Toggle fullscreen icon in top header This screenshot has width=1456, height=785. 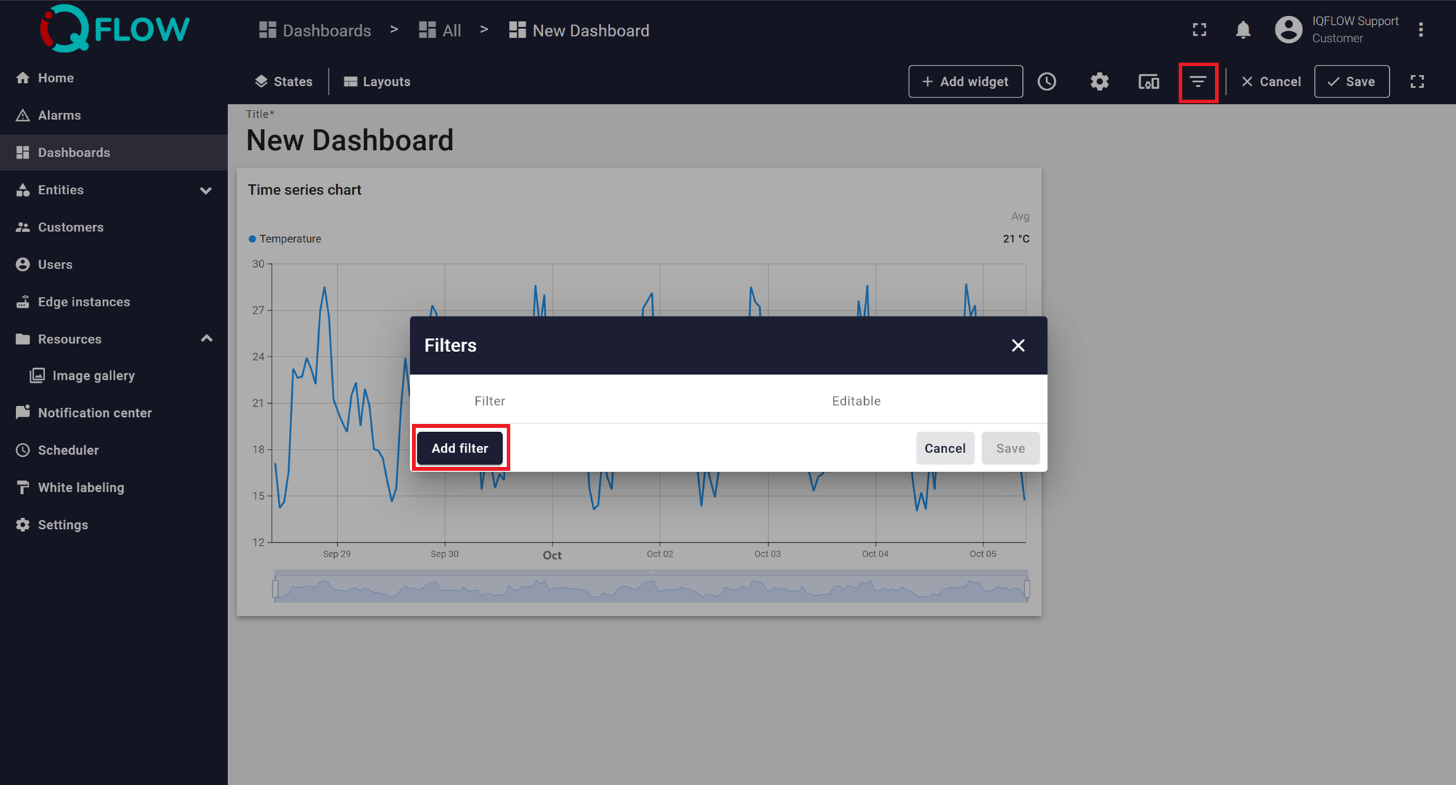(1200, 30)
